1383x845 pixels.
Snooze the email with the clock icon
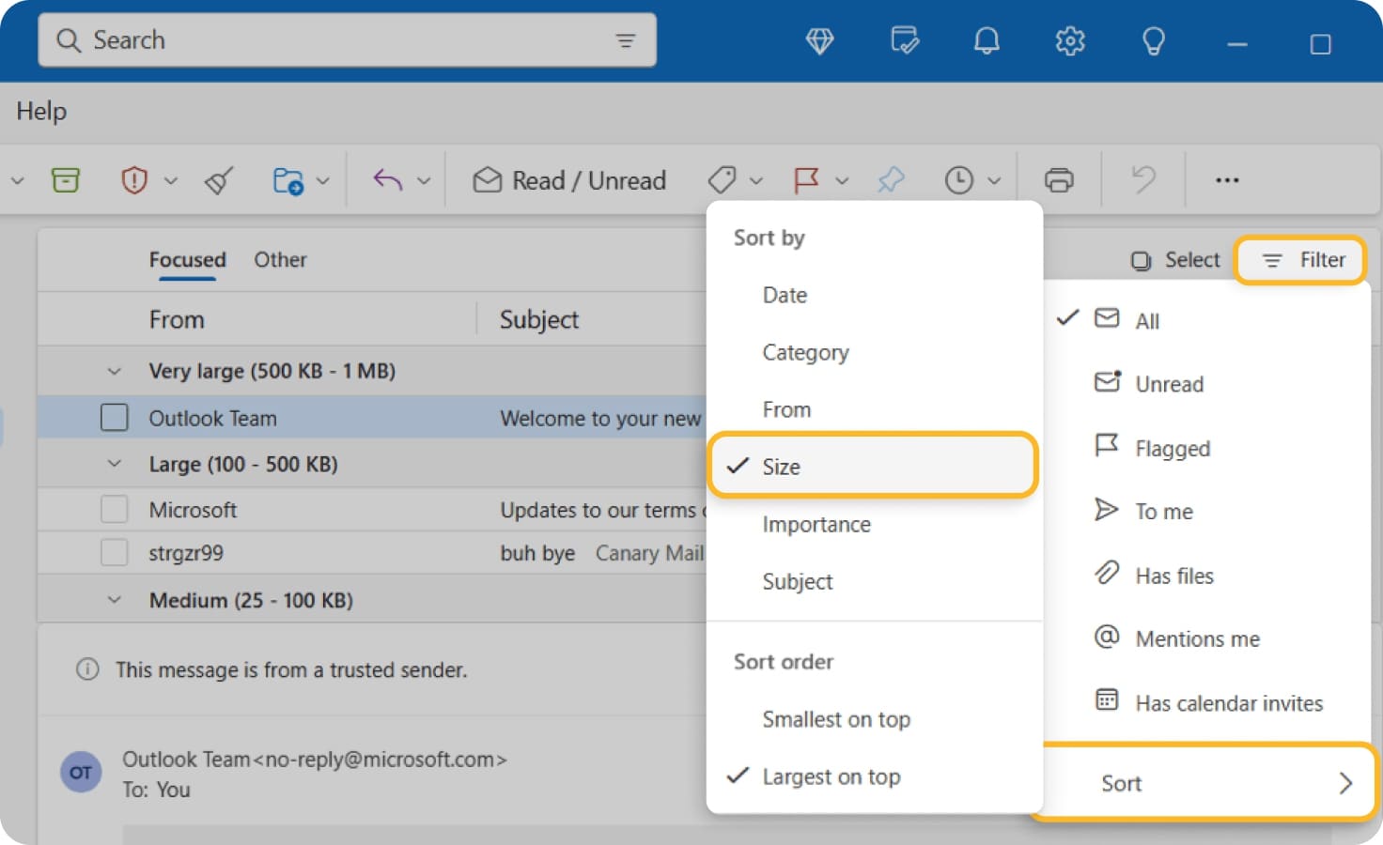pos(961,179)
